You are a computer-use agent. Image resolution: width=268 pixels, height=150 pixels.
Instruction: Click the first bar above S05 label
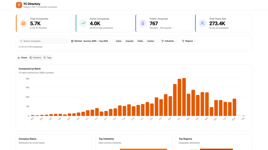pyautogui.click(x=32, y=115)
